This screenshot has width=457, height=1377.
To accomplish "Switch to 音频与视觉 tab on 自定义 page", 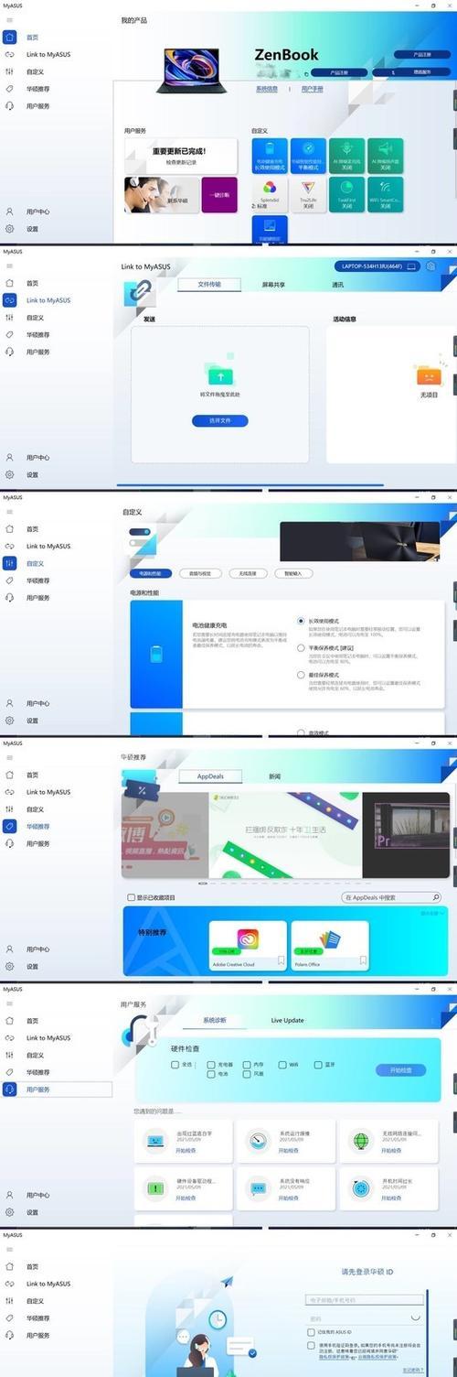I will click(199, 573).
